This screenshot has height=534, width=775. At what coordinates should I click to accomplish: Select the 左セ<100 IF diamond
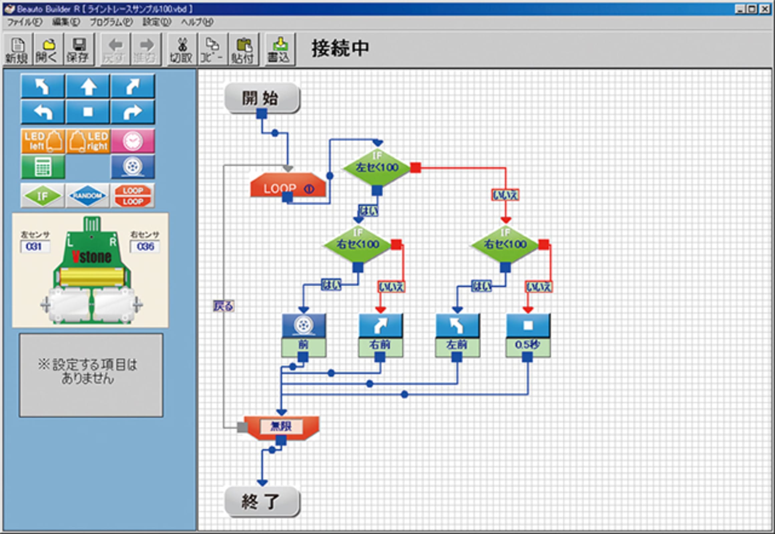[x=377, y=167]
